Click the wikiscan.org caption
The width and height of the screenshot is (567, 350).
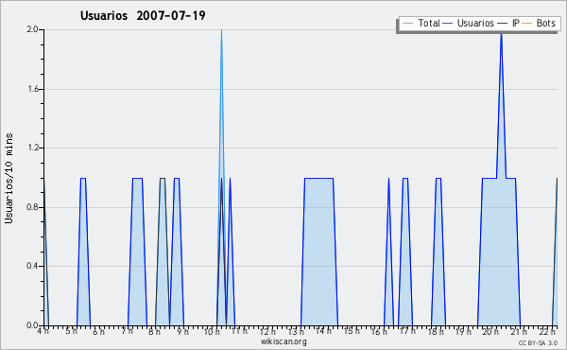(283, 341)
